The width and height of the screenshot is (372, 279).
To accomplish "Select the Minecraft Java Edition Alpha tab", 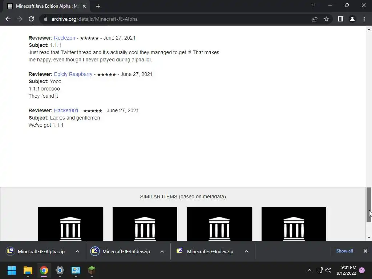I will 46,6.
